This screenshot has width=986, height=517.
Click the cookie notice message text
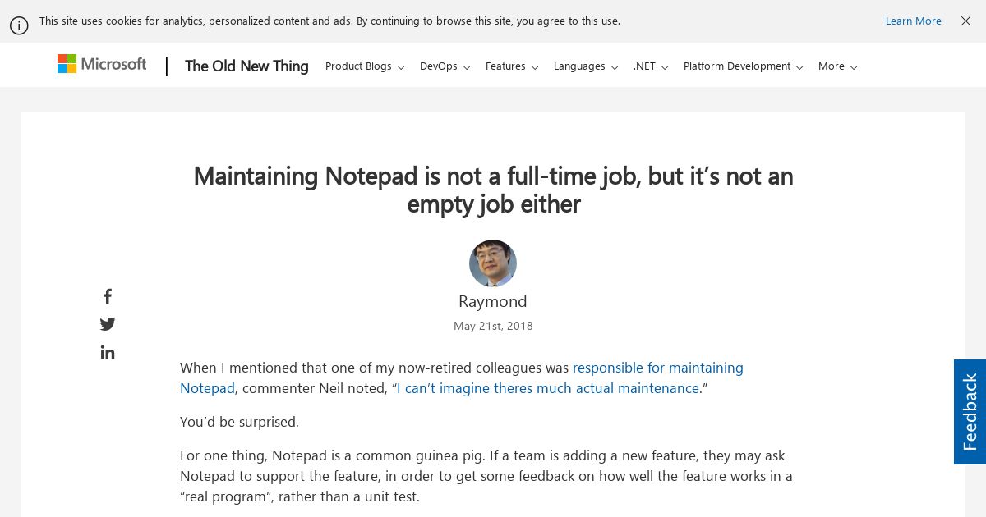329,21
